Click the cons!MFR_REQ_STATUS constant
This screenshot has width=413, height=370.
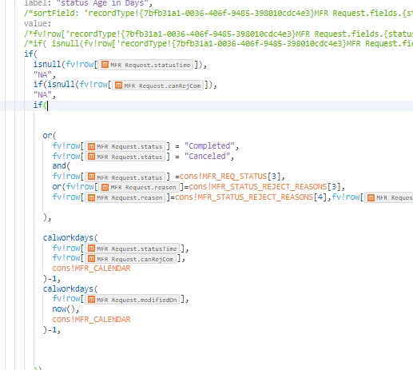(223, 177)
